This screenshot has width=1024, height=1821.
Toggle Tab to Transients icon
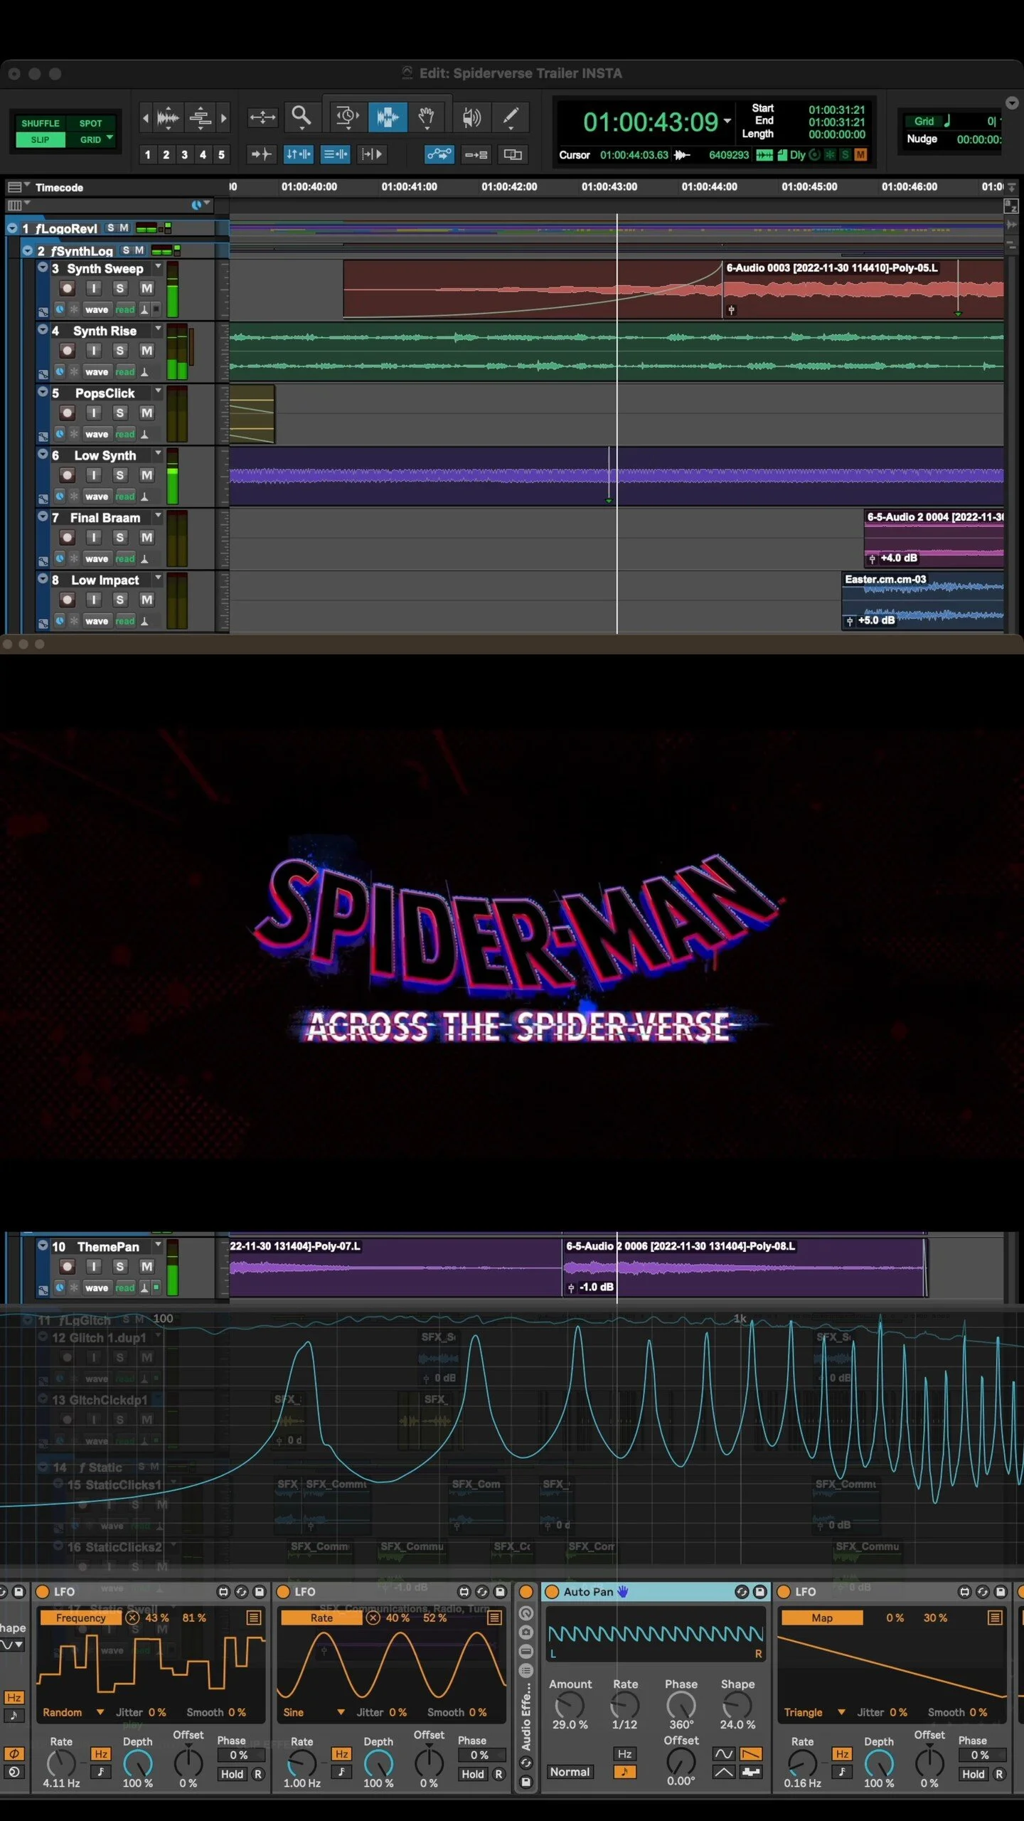(261, 154)
